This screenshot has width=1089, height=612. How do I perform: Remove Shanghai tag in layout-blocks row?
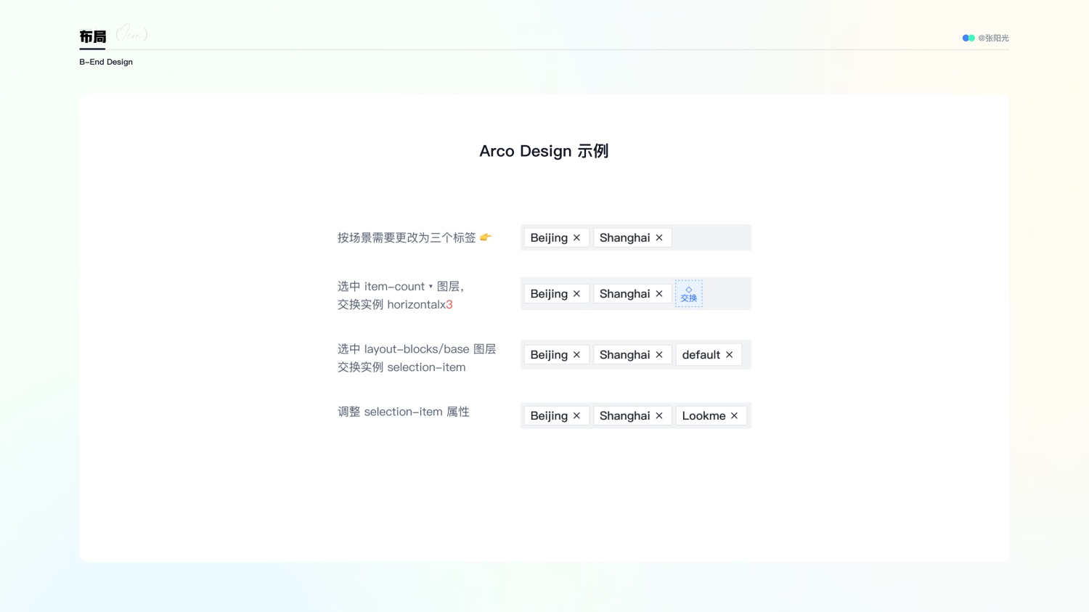pos(659,355)
